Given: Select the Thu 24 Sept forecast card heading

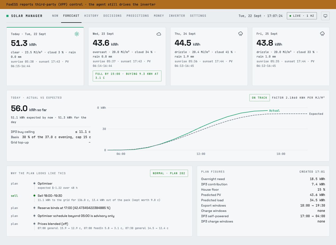Looking at the screenshot, I should (x=185, y=34).
